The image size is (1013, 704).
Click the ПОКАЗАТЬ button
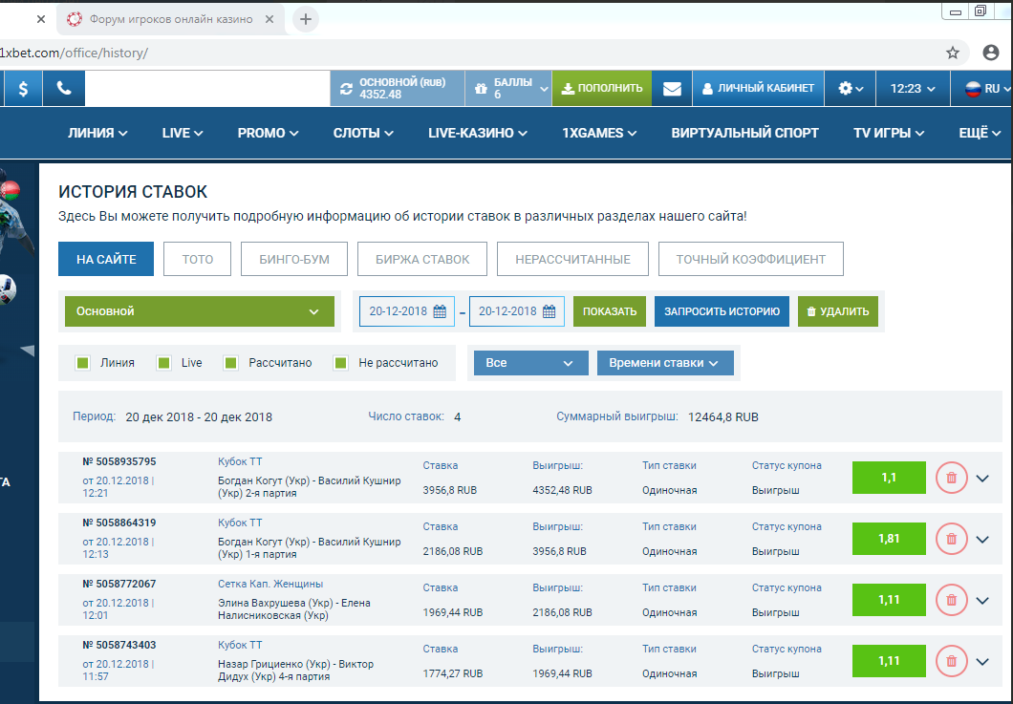609,311
